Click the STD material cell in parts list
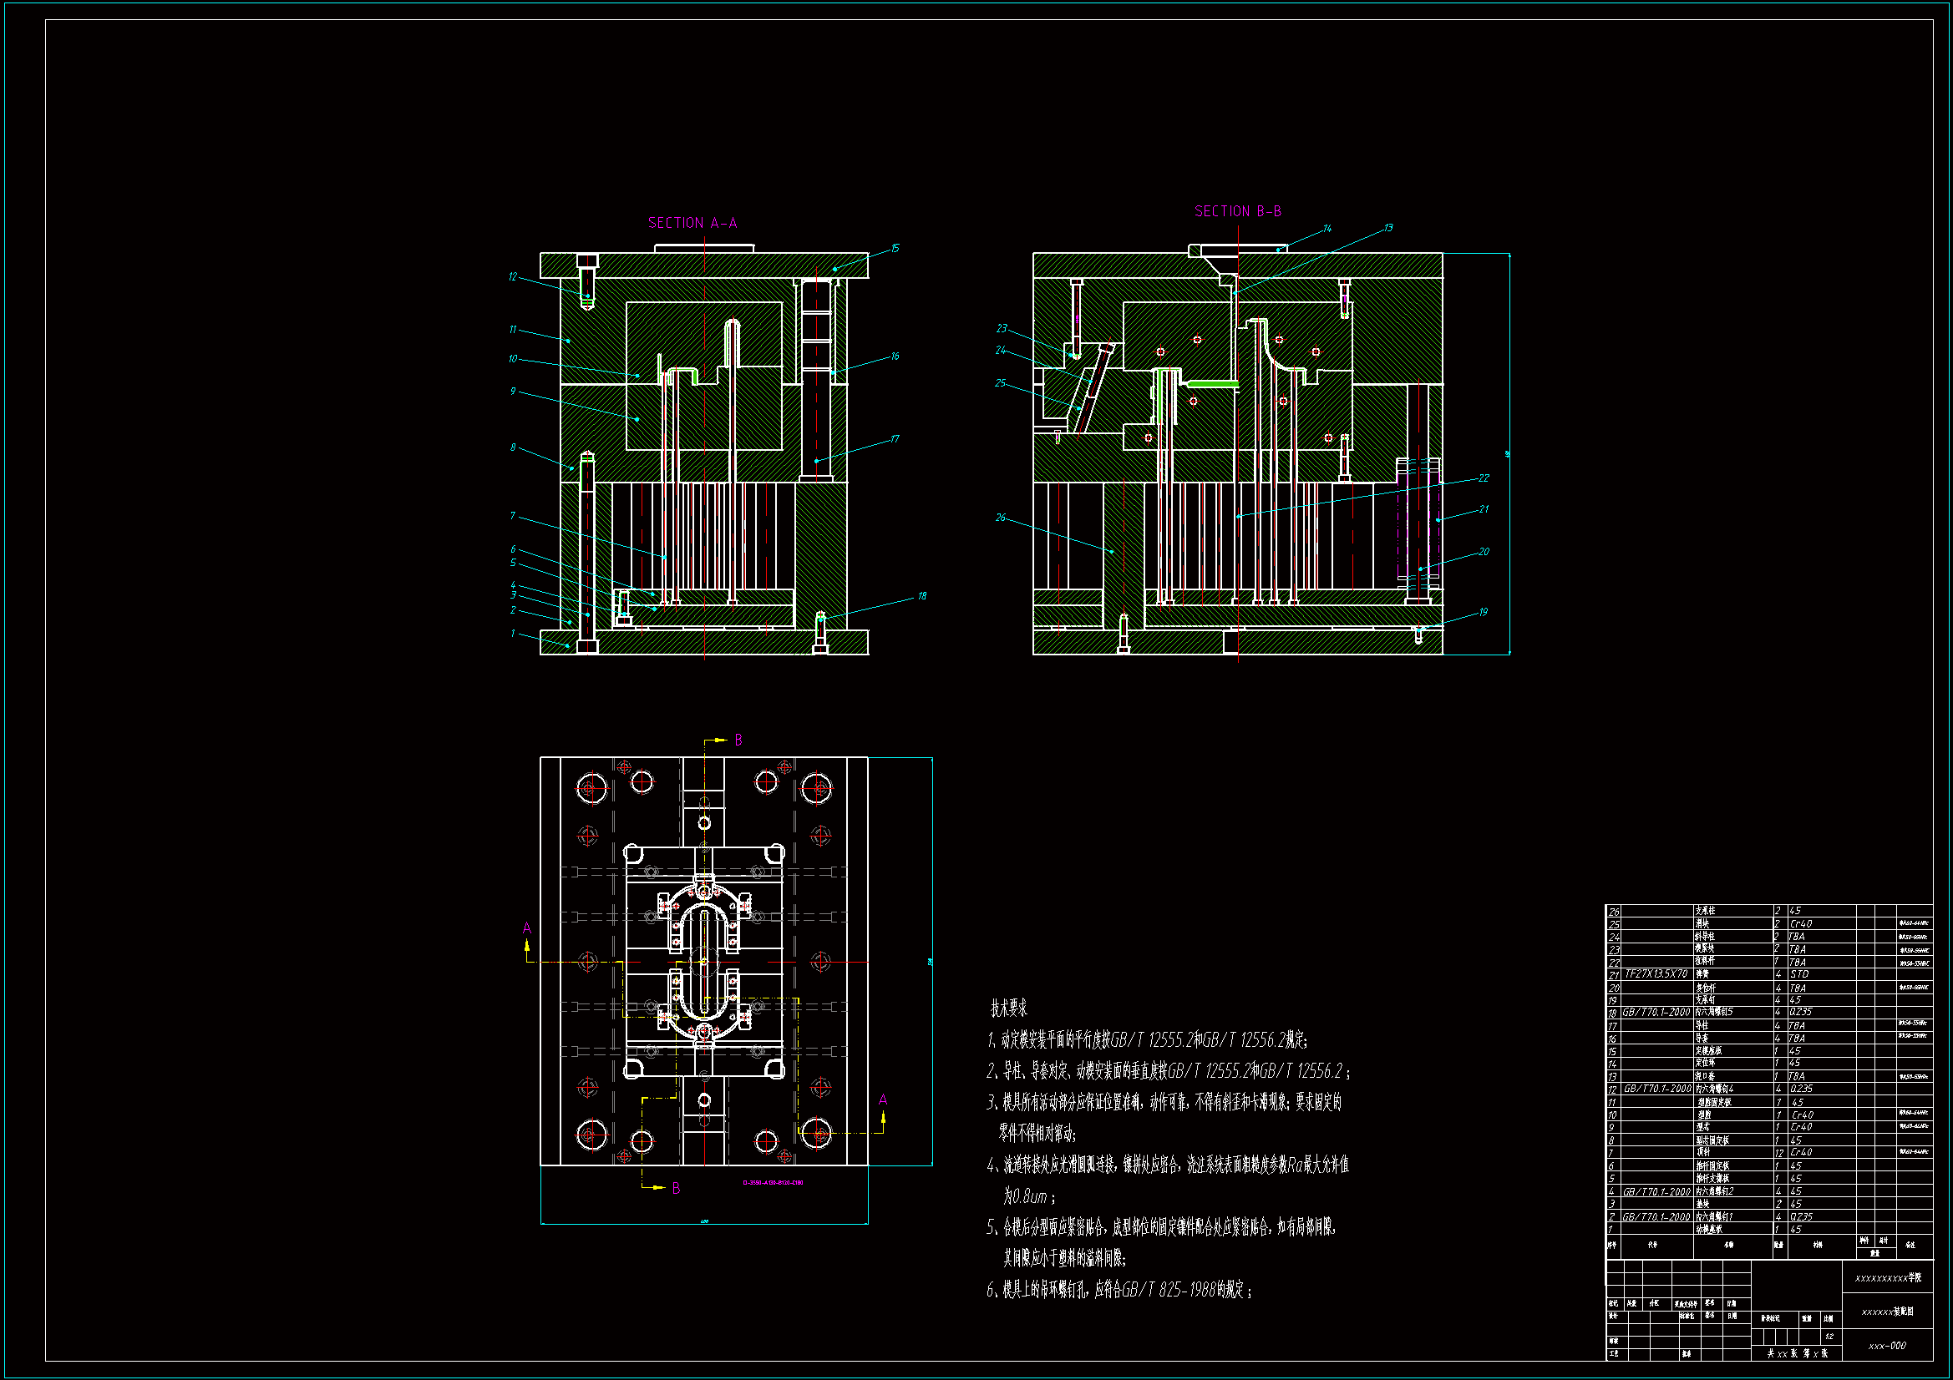The height and width of the screenshot is (1380, 1953). click(x=1799, y=974)
